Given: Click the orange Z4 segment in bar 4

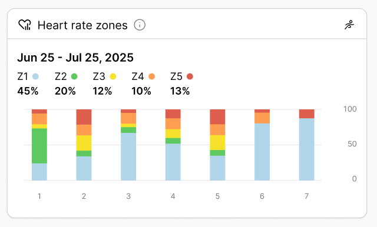Looking at the screenshot, I should tap(173, 123).
